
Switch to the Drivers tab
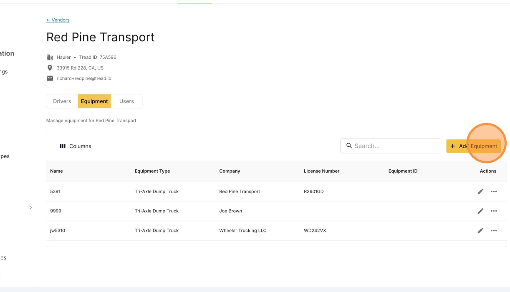[x=62, y=101]
